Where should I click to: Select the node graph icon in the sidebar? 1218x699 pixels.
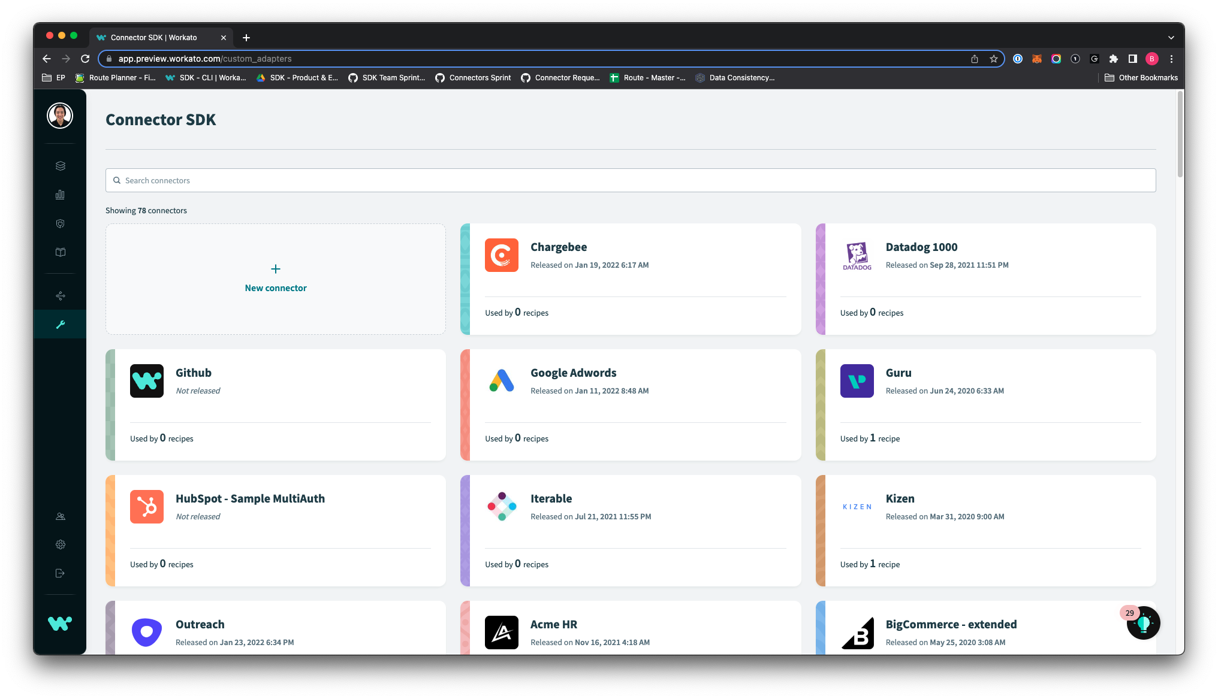pyautogui.click(x=60, y=295)
